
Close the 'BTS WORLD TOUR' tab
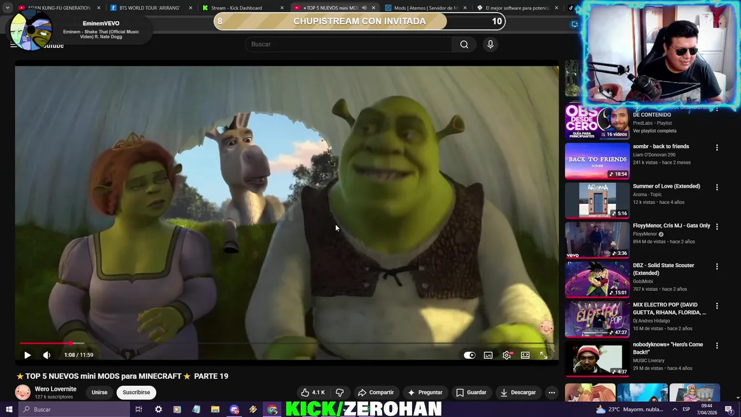coord(190,8)
